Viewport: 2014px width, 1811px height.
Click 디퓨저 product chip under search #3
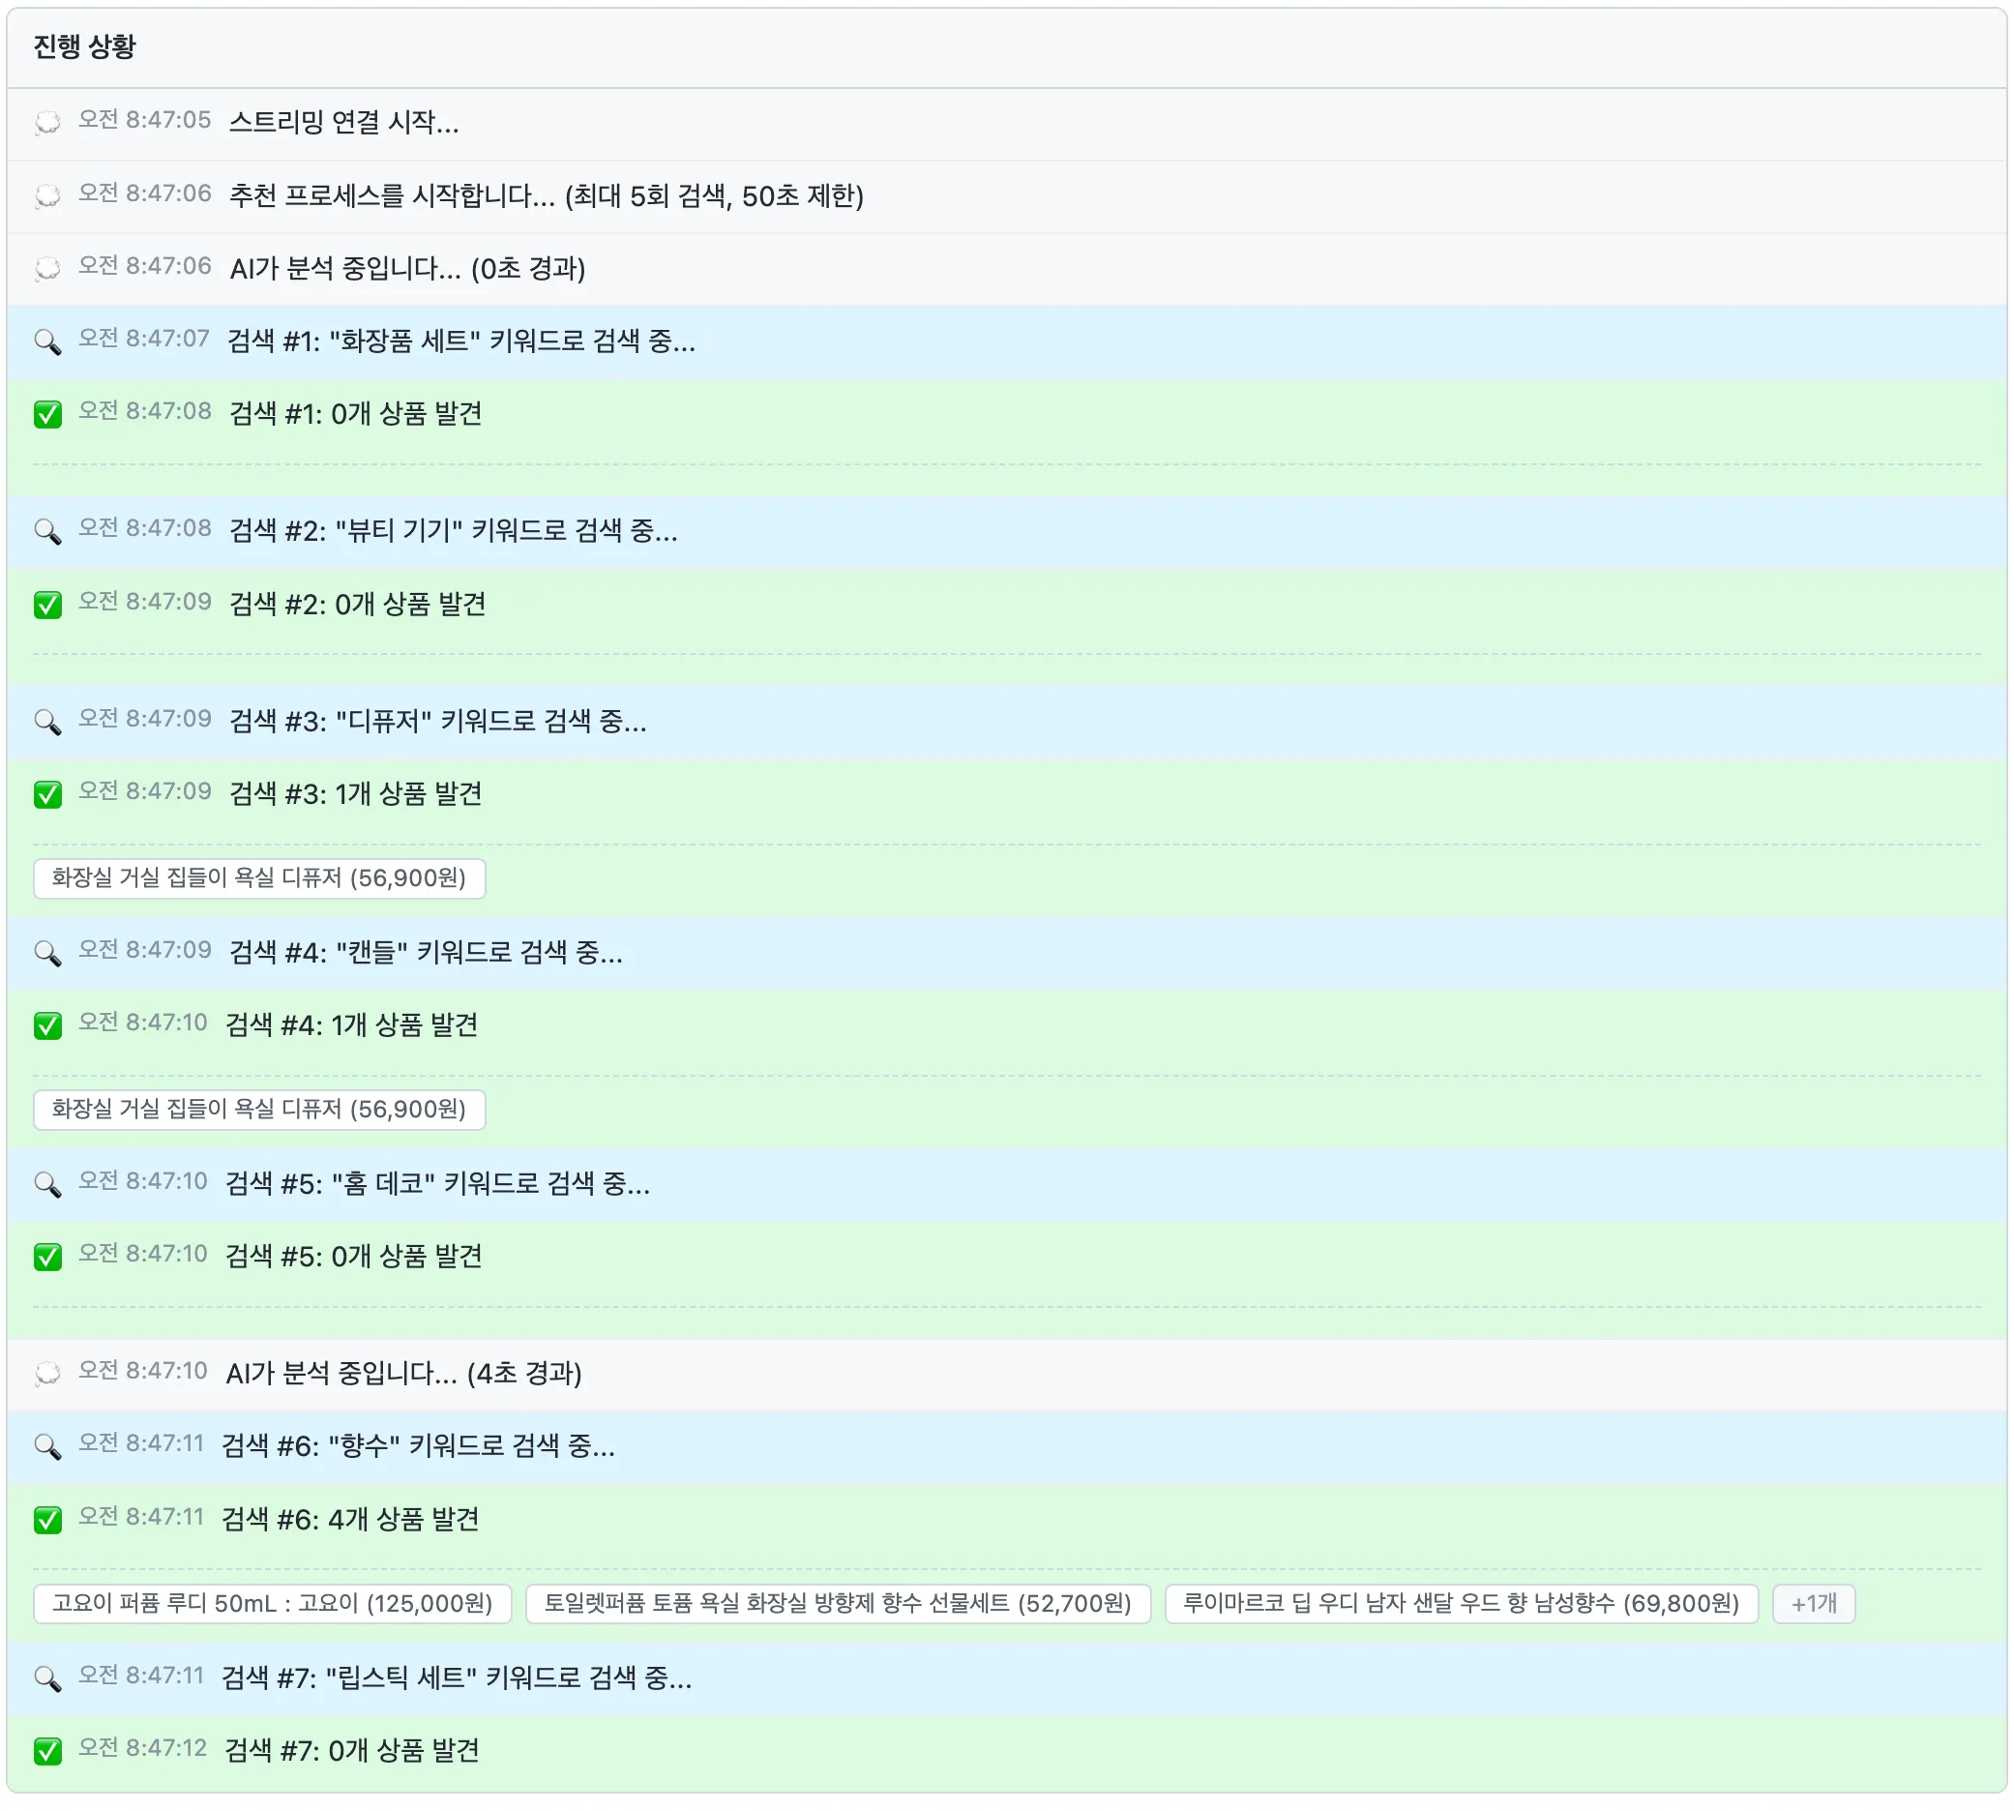[x=258, y=878]
